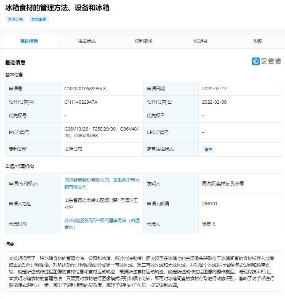Click the patent title 冰箱食材的管理方法、设备和冰箱
285x299 pixels.
click(x=57, y=8)
